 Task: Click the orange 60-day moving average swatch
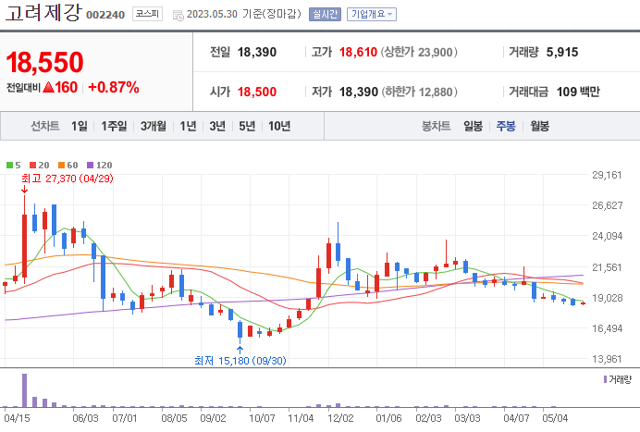pyautogui.click(x=62, y=165)
